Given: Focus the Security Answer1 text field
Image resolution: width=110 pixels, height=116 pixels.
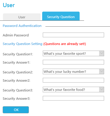Looking at the screenshot, I should (x=73, y=62).
